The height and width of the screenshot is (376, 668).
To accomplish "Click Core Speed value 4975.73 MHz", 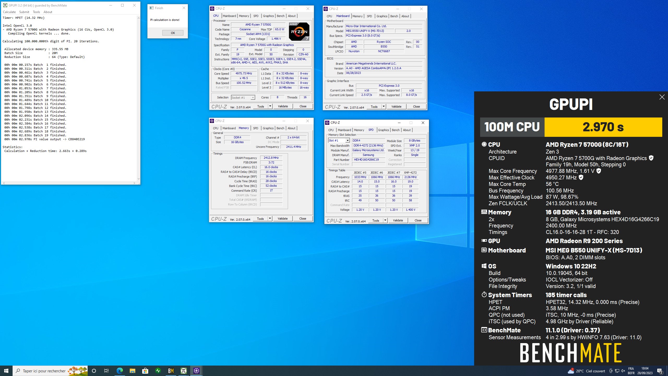I will coord(244,74).
